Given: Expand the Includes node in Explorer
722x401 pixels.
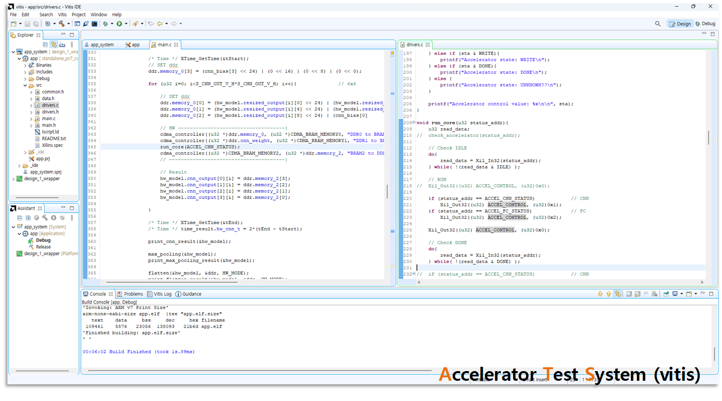Looking at the screenshot, I should (25, 72).
